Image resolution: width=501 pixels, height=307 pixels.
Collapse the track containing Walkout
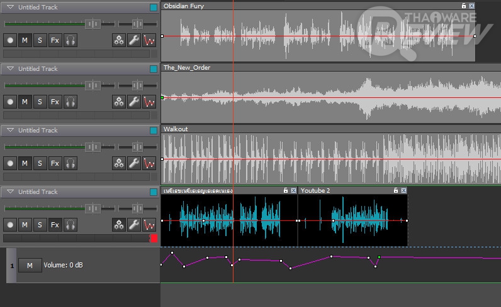point(10,130)
